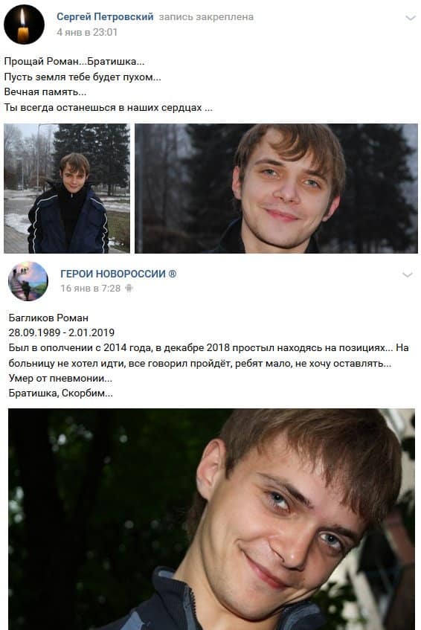Open the post dated 4 янв в 23:01
421x630 pixels.
point(87,32)
